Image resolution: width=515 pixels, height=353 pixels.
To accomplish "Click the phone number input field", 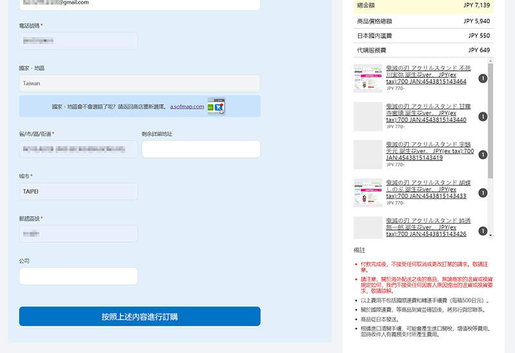I will tap(78, 41).
